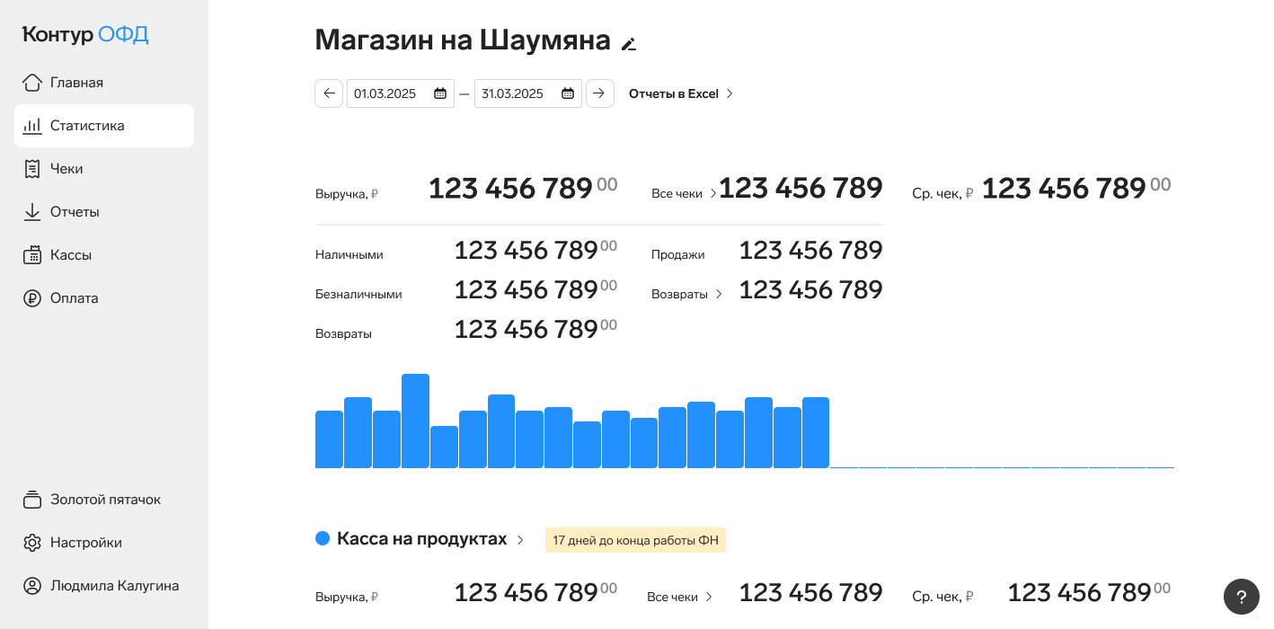Image resolution: width=1274 pixels, height=629 pixels.
Task: Open Отчеты в Excel link
Action: [681, 93]
